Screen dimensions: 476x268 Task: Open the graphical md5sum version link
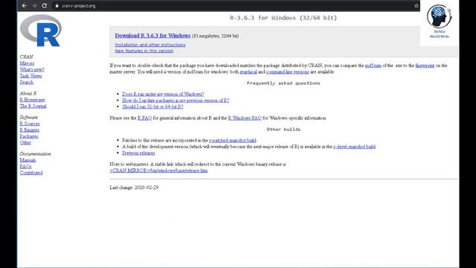(x=248, y=71)
